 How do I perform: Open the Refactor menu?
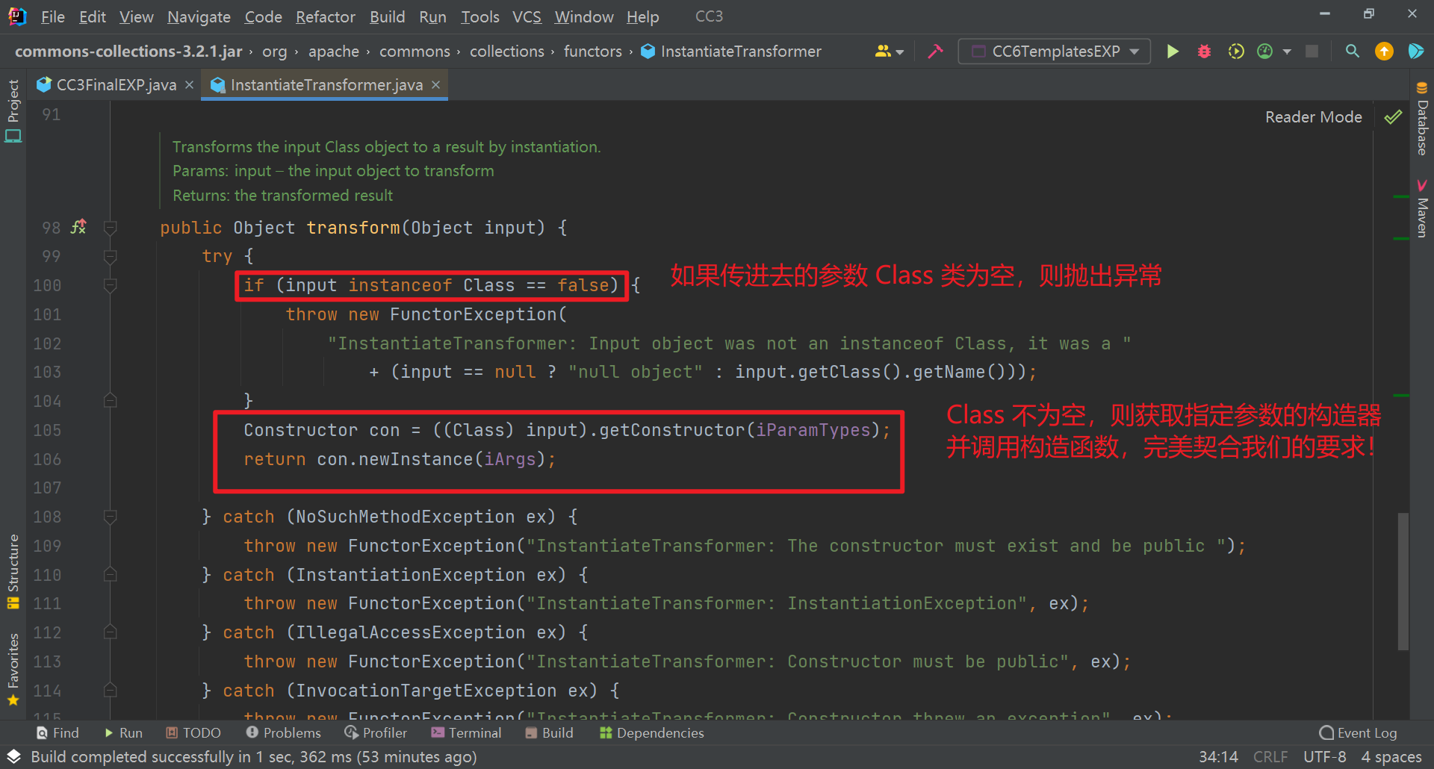click(325, 16)
